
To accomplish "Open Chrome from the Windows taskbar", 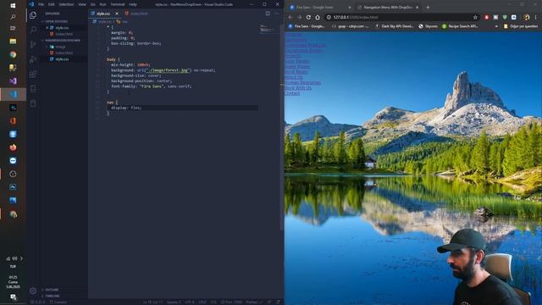I will pos(13,54).
